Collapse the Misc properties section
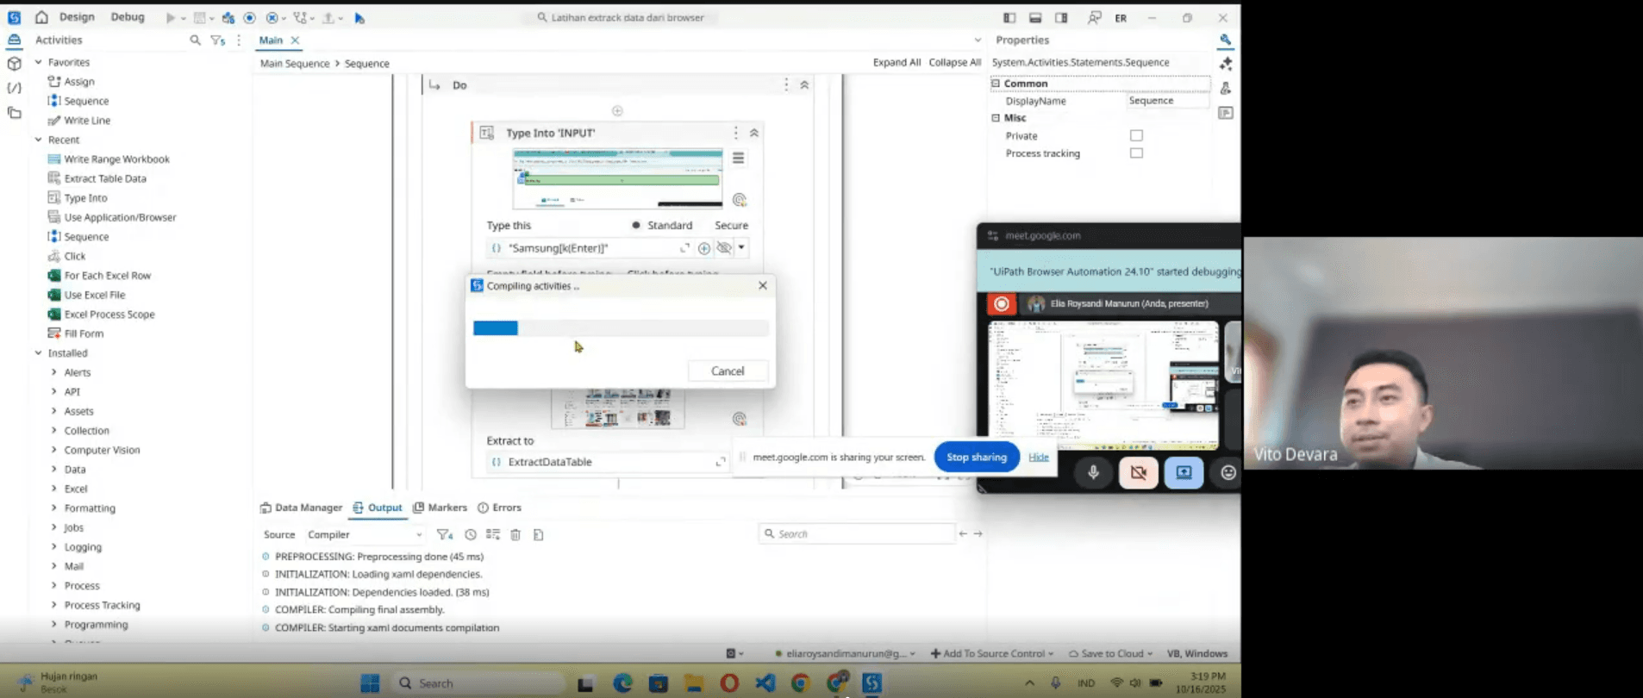Viewport: 1643px width, 698px height. tap(996, 118)
